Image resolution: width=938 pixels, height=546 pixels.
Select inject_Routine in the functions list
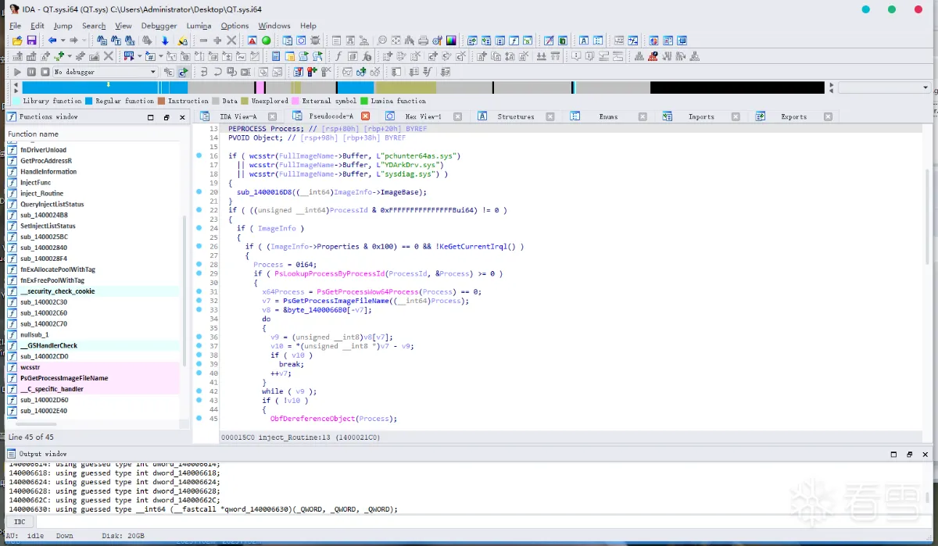(x=42, y=193)
